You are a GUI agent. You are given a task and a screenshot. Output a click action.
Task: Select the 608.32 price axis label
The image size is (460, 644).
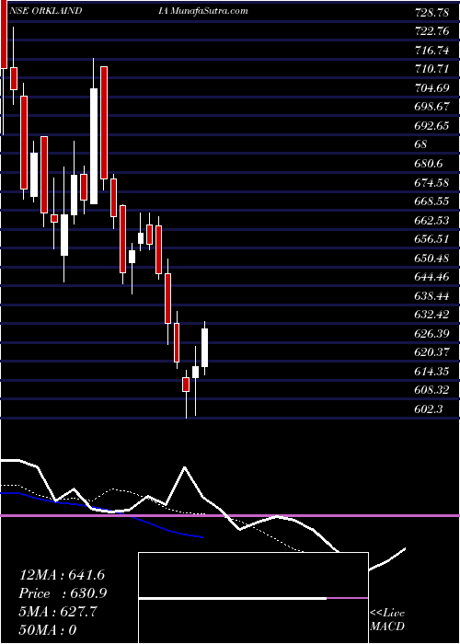pyautogui.click(x=431, y=389)
